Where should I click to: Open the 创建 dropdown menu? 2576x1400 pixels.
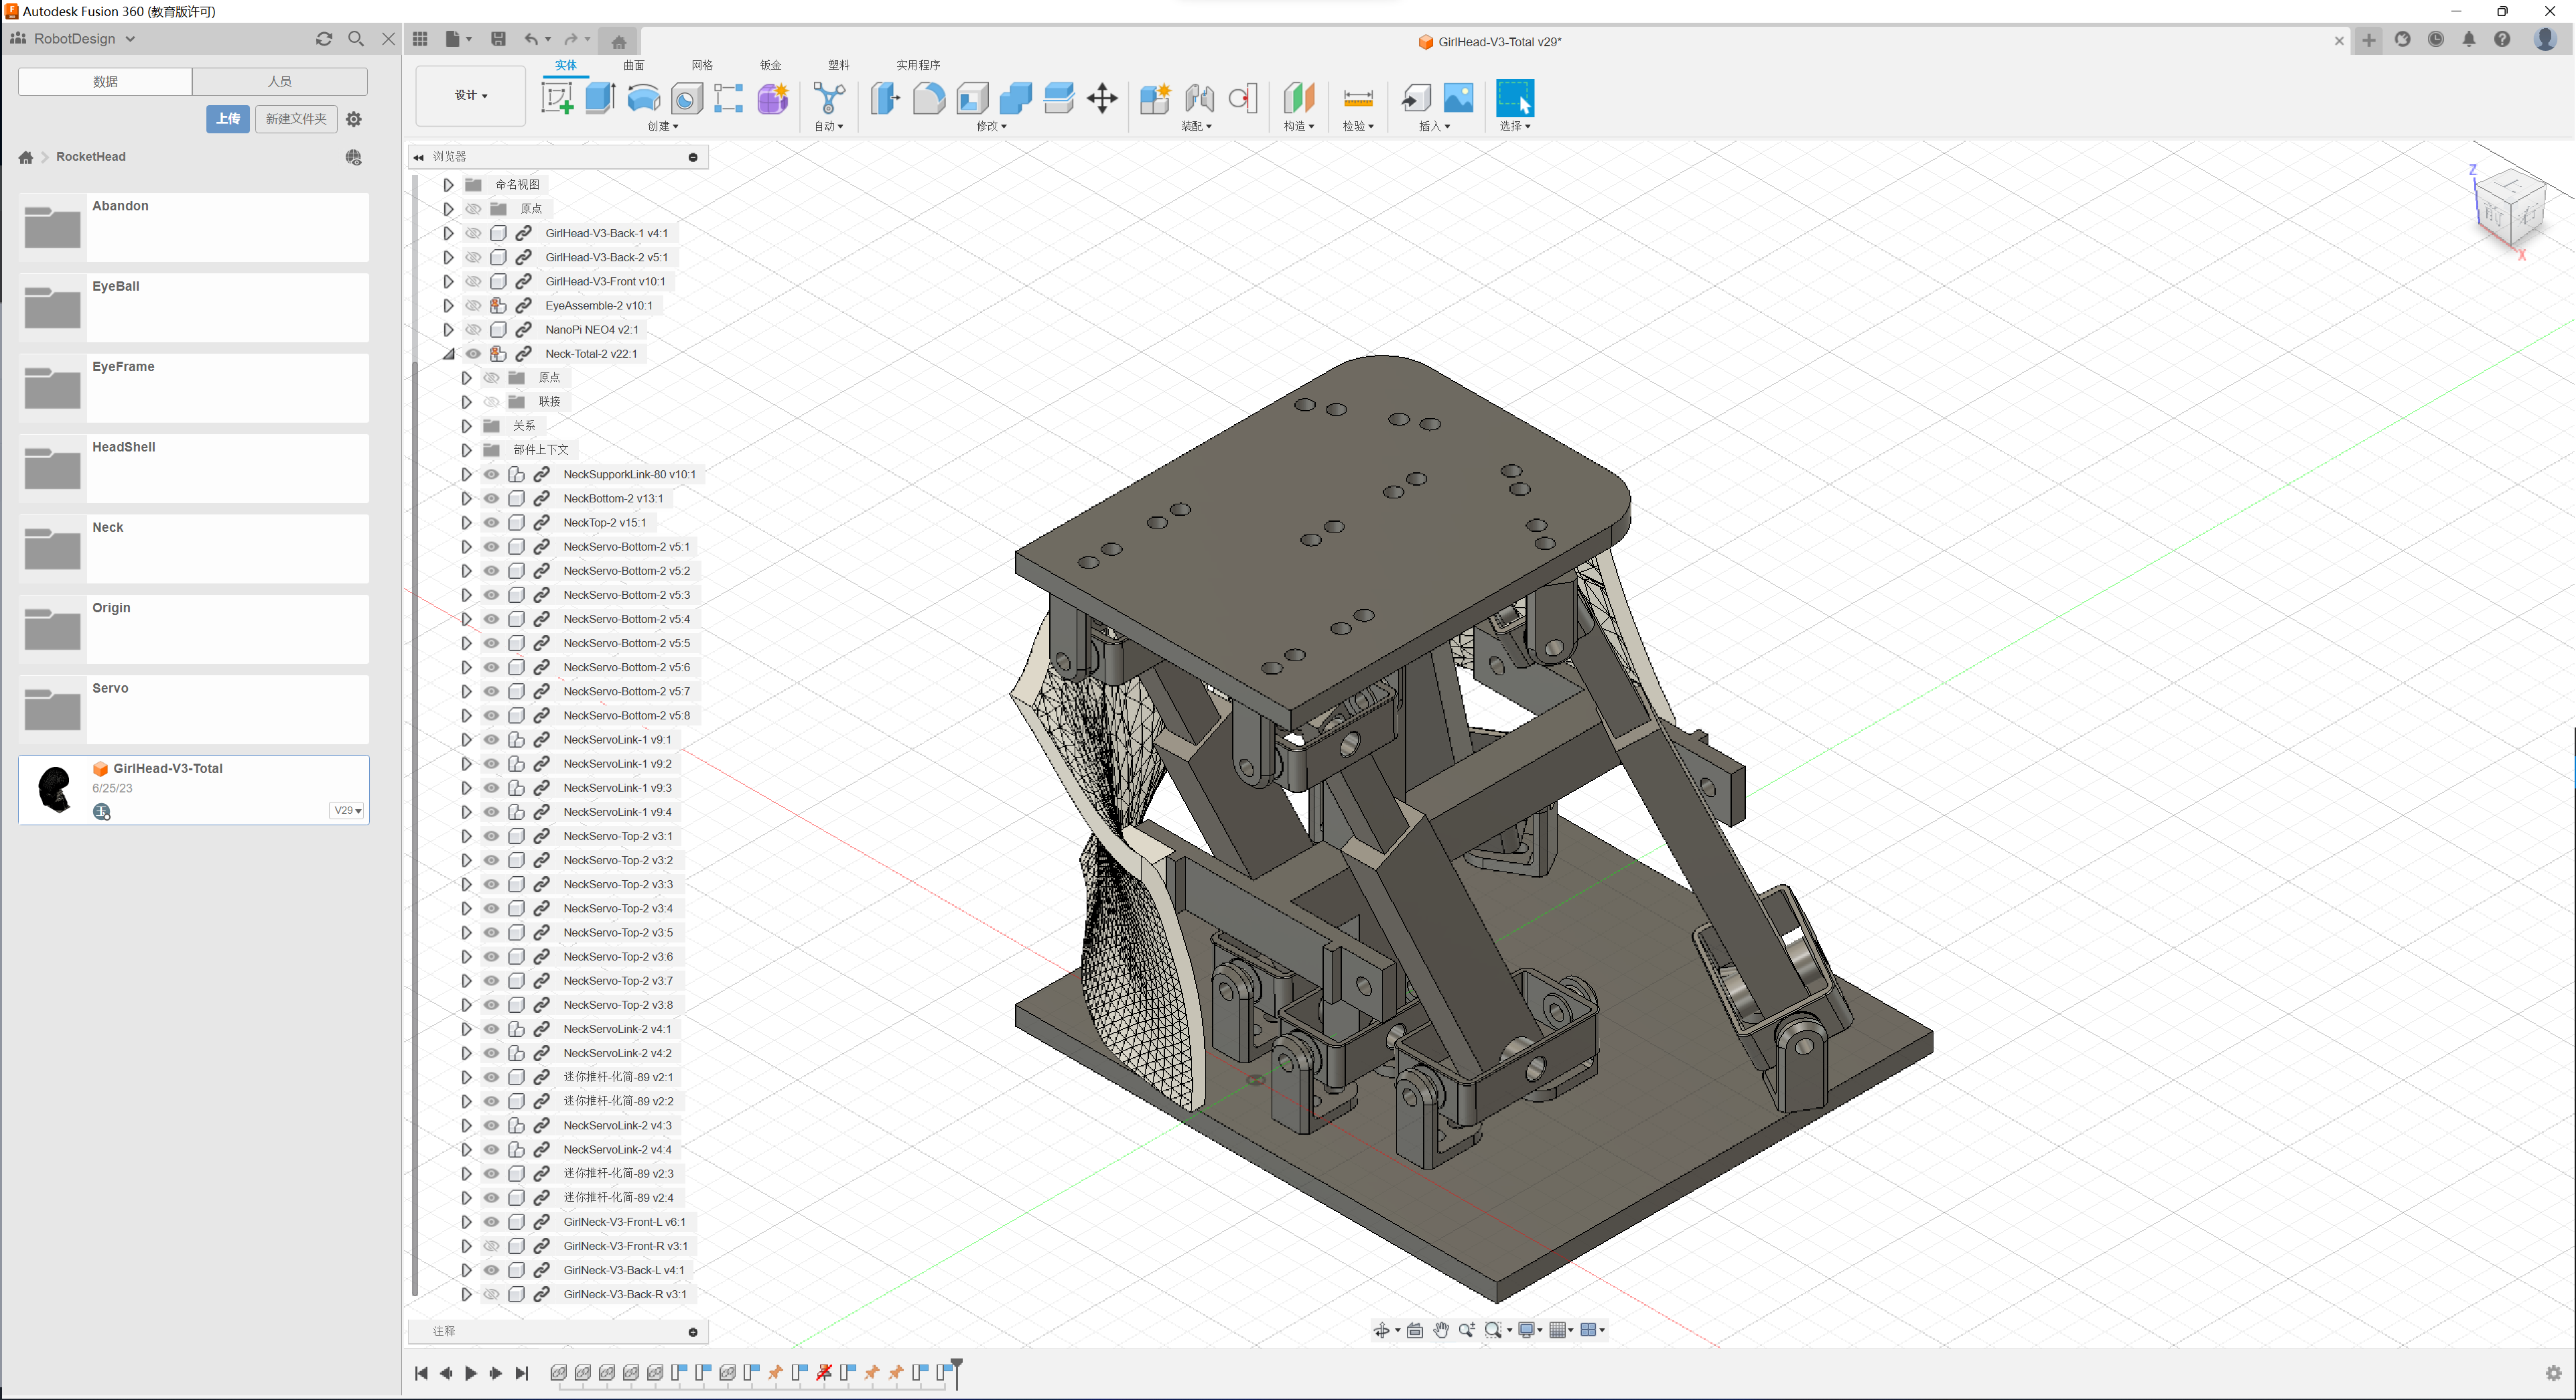(x=663, y=126)
